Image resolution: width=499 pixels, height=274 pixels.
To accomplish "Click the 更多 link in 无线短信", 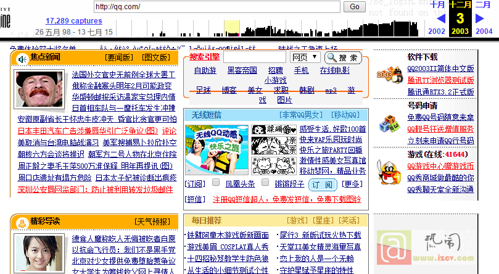I will (x=352, y=185).
